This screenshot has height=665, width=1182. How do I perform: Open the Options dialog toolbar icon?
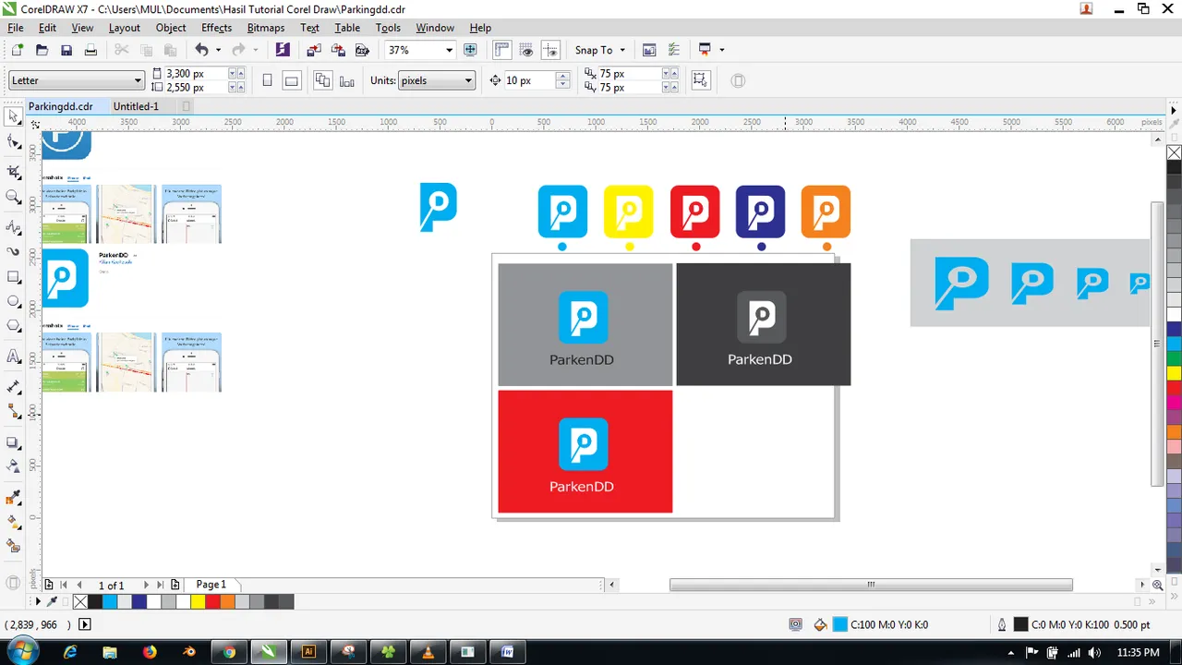click(x=673, y=50)
